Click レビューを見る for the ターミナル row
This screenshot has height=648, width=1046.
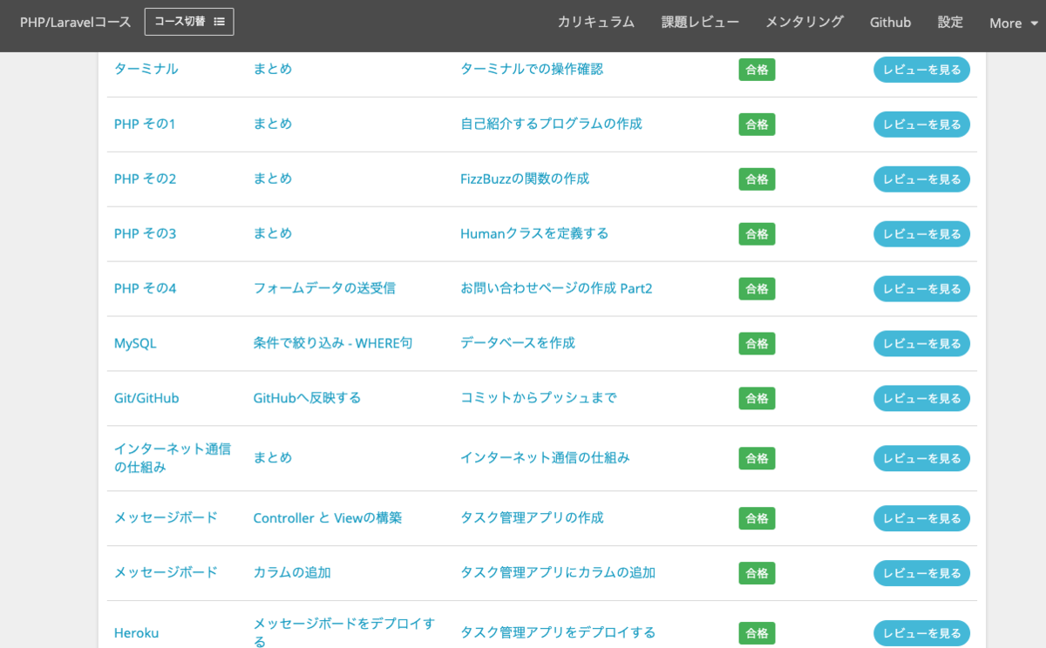tap(921, 70)
